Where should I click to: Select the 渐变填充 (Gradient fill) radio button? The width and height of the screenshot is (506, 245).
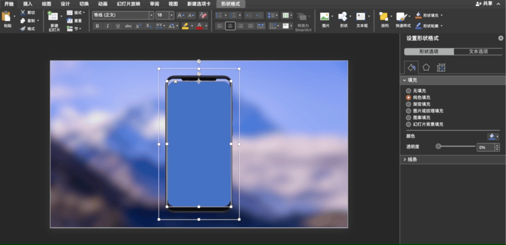tap(408, 104)
